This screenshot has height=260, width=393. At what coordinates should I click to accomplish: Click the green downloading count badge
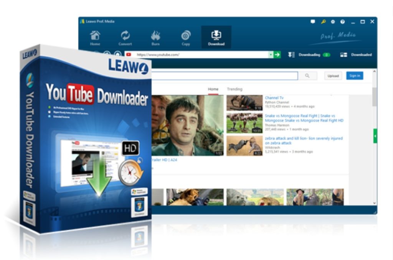click(x=327, y=54)
